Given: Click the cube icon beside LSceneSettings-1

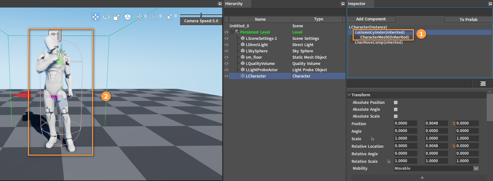Looking at the screenshot, I should coord(243,38).
